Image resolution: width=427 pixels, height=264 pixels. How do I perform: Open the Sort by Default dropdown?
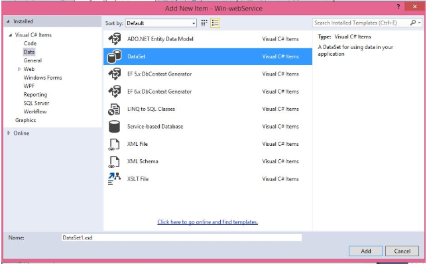(161, 23)
